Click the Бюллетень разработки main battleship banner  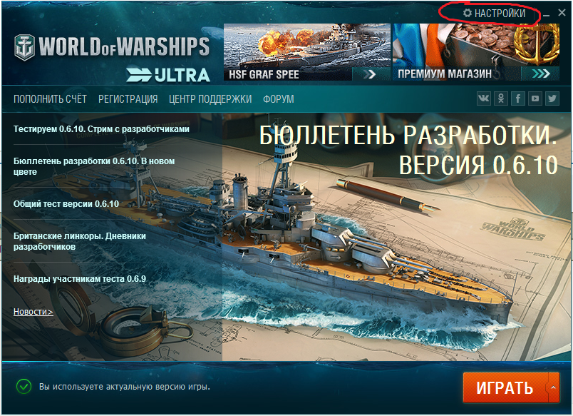tap(397, 237)
